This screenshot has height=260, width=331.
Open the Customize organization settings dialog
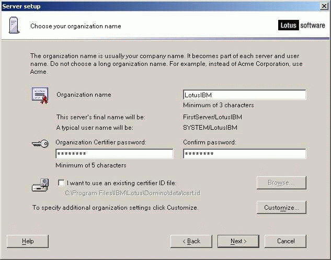[281, 207]
